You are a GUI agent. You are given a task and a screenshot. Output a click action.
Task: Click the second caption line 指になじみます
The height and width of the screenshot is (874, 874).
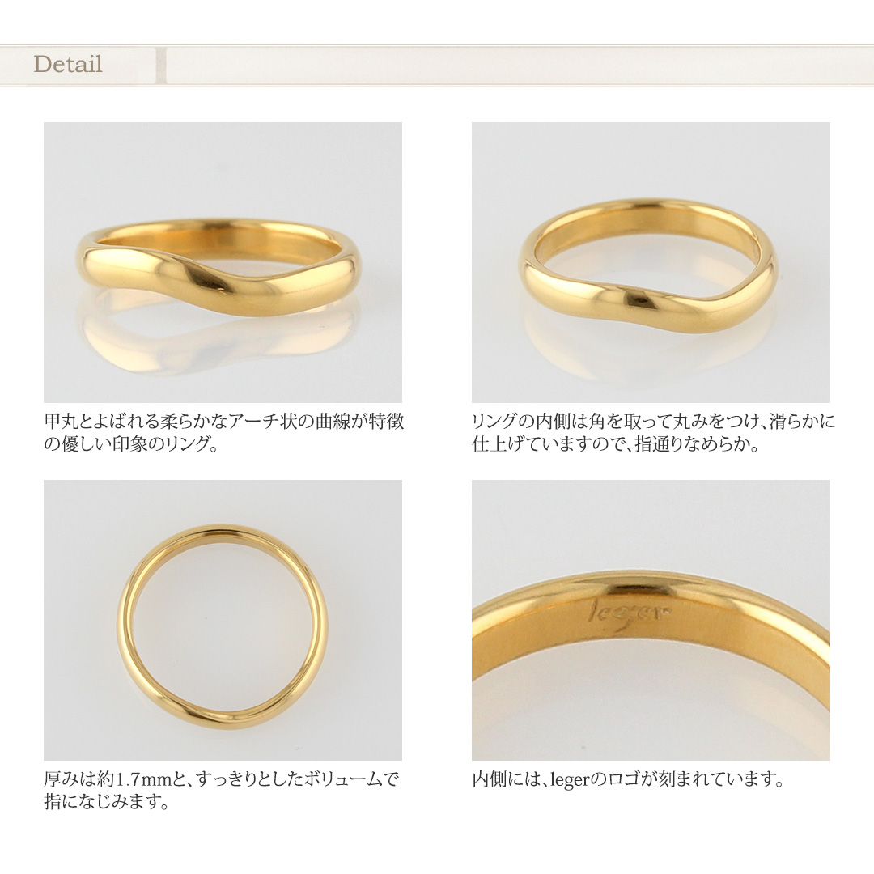click(x=106, y=803)
